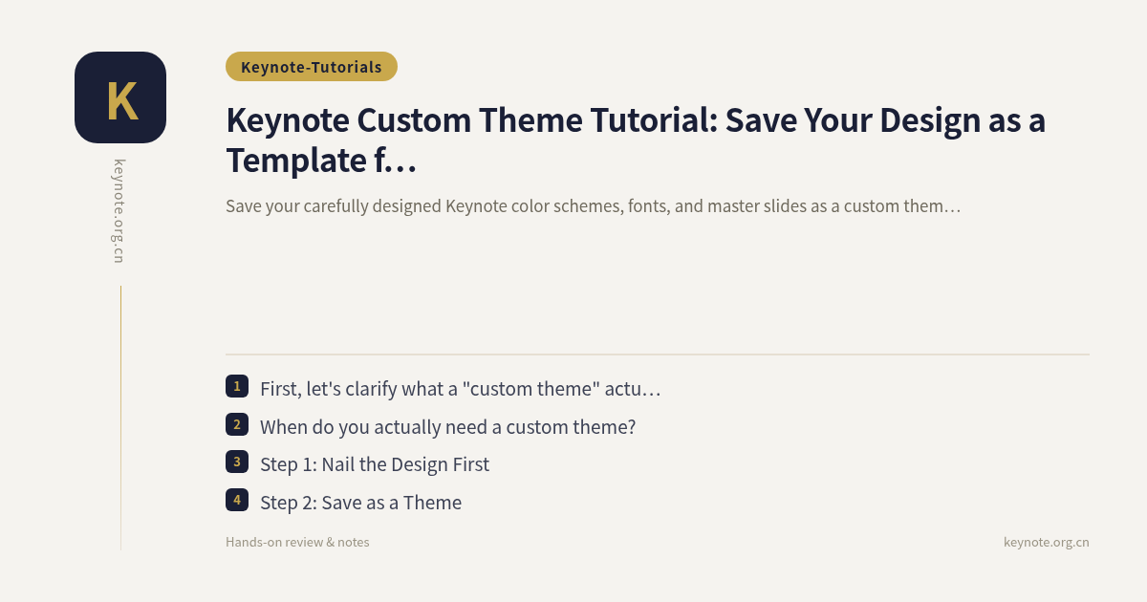Open the Keynote-Tutorials category tag
This screenshot has width=1147, height=602.
click(312, 67)
